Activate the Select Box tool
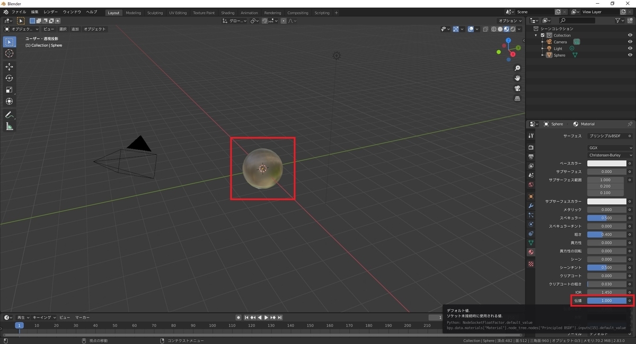This screenshot has width=636, height=344. pyautogui.click(x=9, y=42)
